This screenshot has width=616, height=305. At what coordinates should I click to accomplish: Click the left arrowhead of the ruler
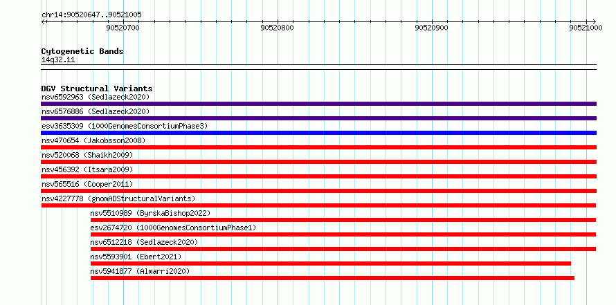[x=43, y=21]
